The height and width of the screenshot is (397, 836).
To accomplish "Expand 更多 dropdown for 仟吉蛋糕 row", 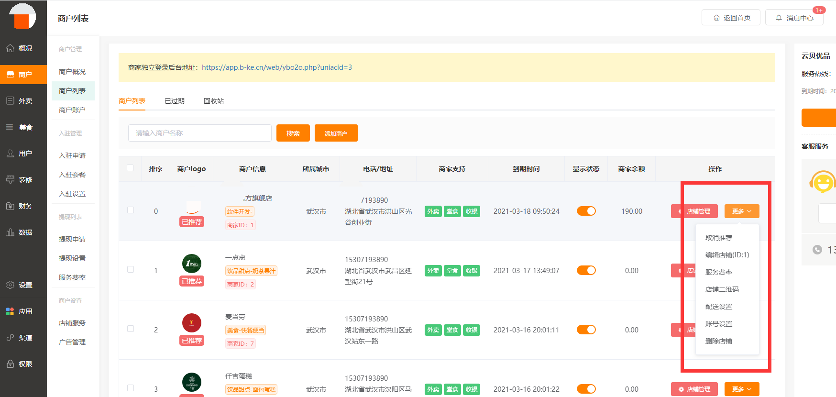I will [741, 389].
